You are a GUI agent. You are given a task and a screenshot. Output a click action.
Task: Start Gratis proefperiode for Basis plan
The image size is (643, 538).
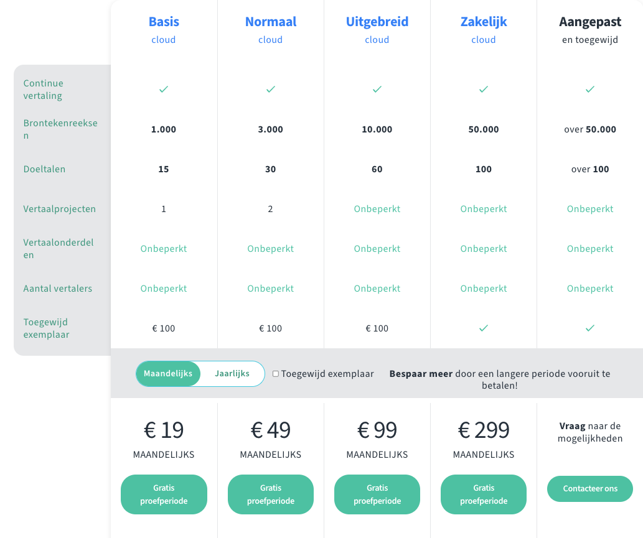click(x=164, y=494)
